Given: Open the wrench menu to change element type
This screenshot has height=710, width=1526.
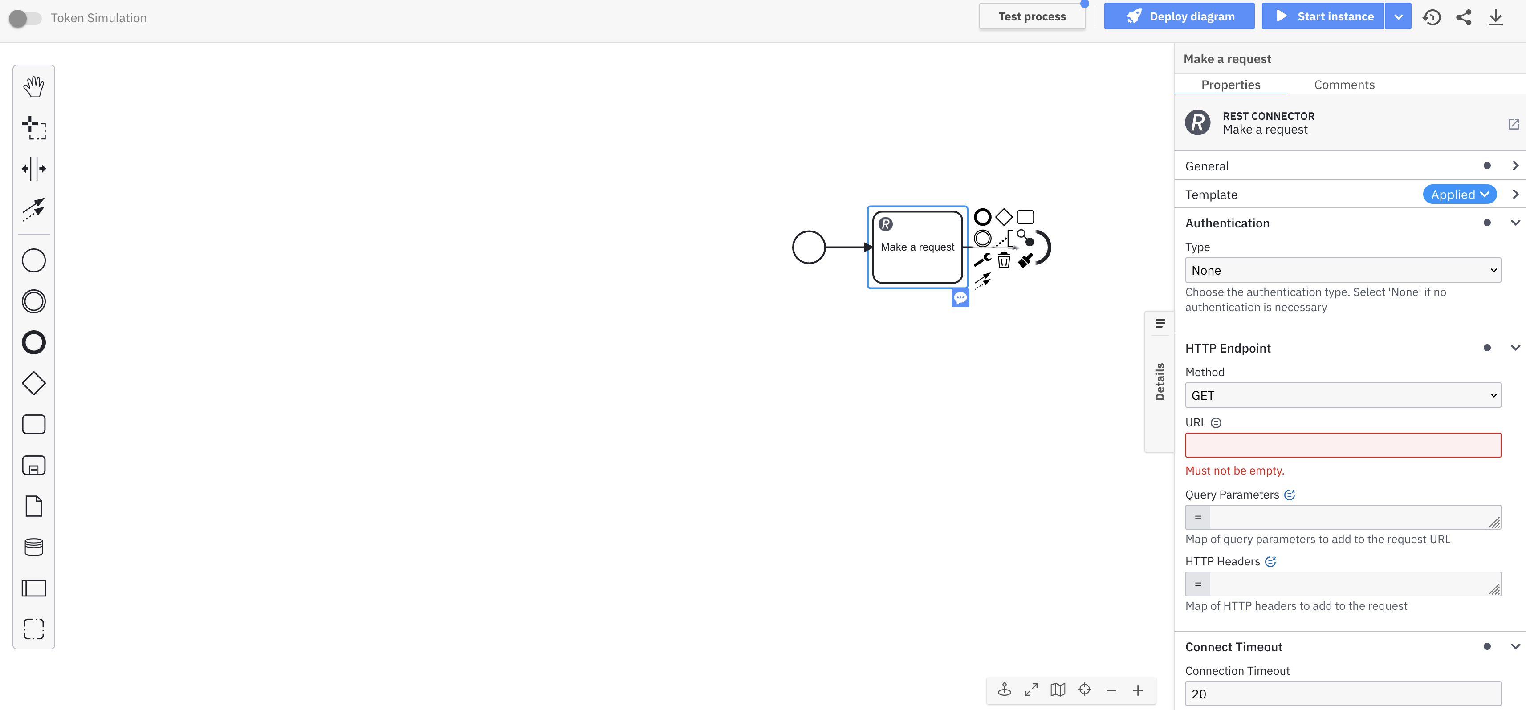Looking at the screenshot, I should point(982,259).
